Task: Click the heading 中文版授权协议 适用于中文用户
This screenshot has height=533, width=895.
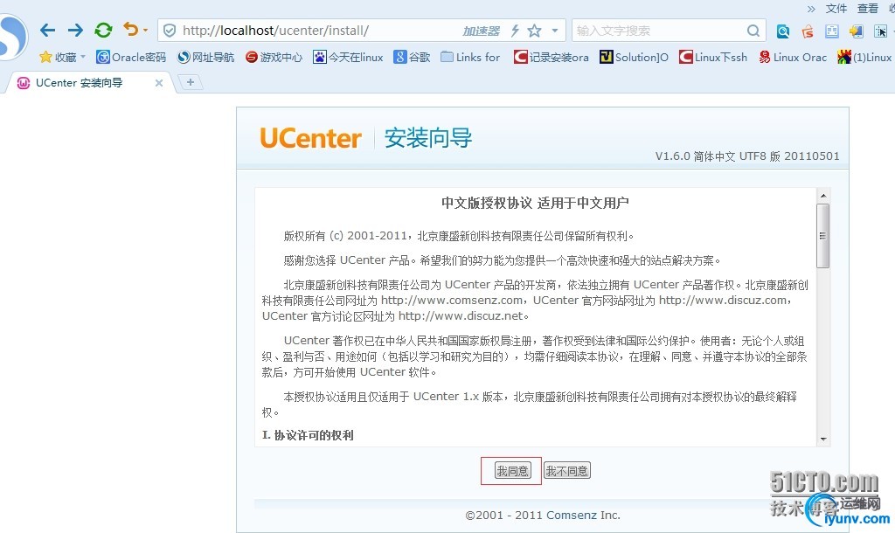Action: coord(535,204)
